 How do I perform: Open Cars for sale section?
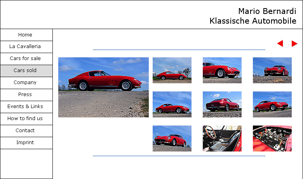26,59
